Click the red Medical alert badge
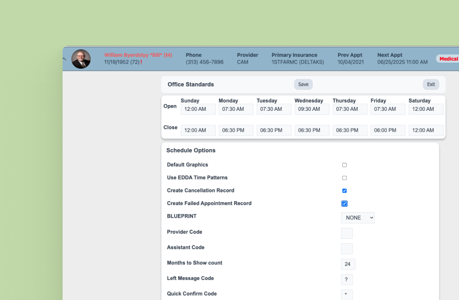Screen dimensions: 459x300 pos(448,59)
